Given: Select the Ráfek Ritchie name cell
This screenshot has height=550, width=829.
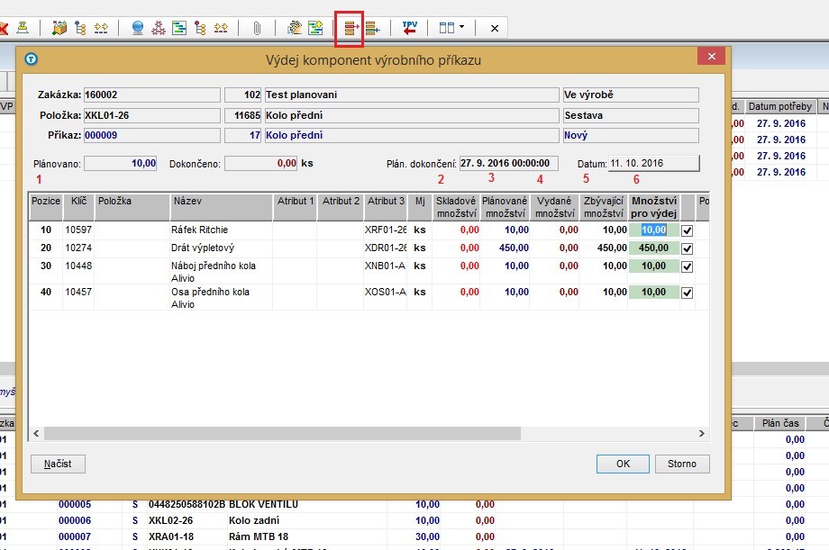Looking at the screenshot, I should pyautogui.click(x=221, y=230).
